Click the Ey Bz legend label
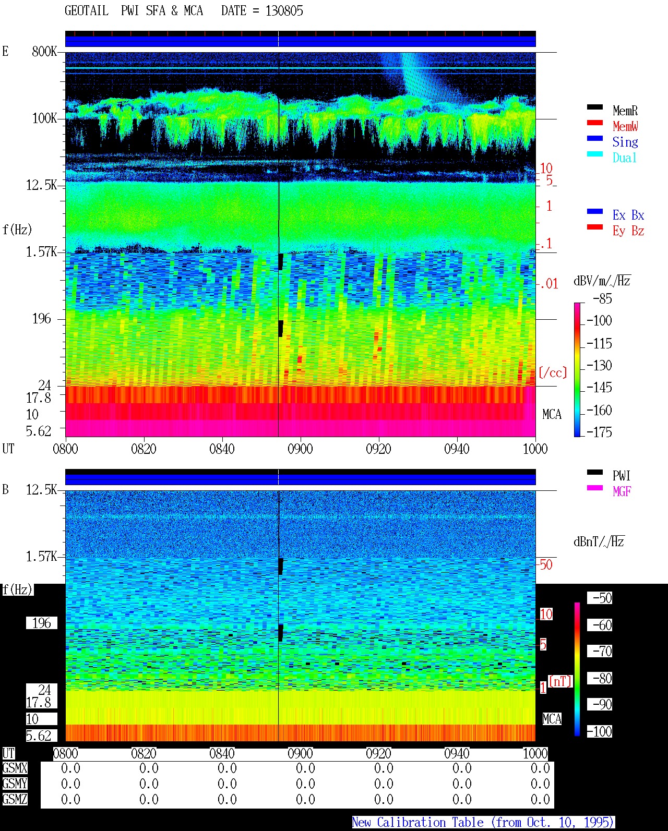668x831 pixels. [x=628, y=231]
